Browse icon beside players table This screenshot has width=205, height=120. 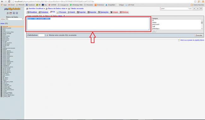pyautogui.click(x=1, y=50)
